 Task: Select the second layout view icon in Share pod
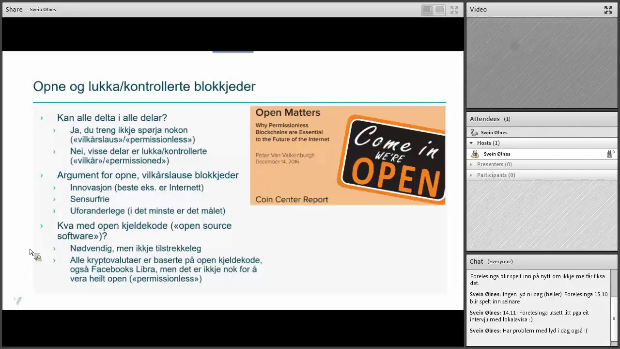pyautogui.click(x=439, y=10)
